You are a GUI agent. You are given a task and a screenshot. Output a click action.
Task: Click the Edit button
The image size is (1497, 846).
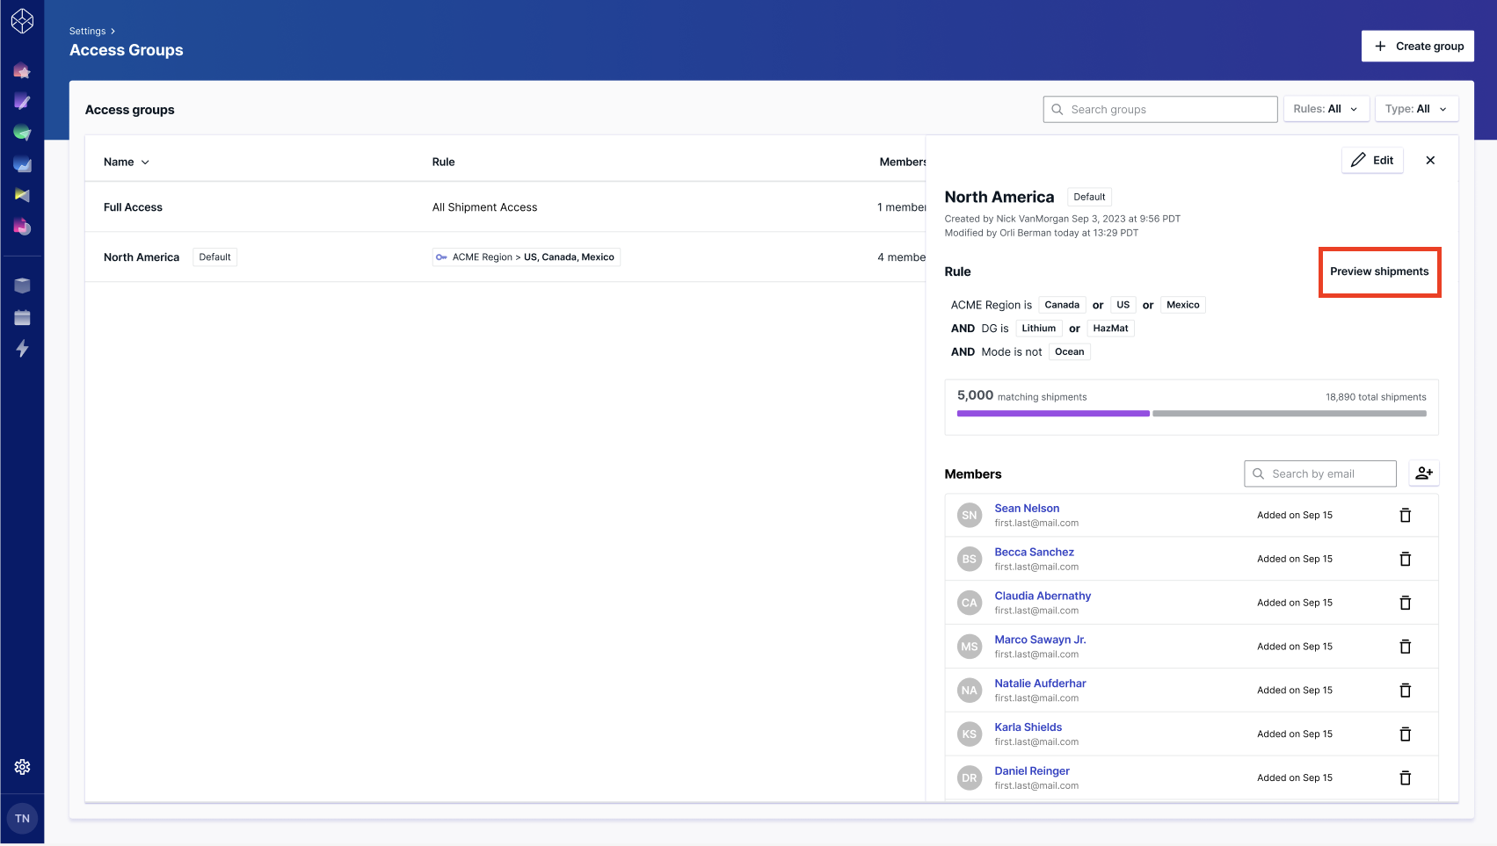1372,160
